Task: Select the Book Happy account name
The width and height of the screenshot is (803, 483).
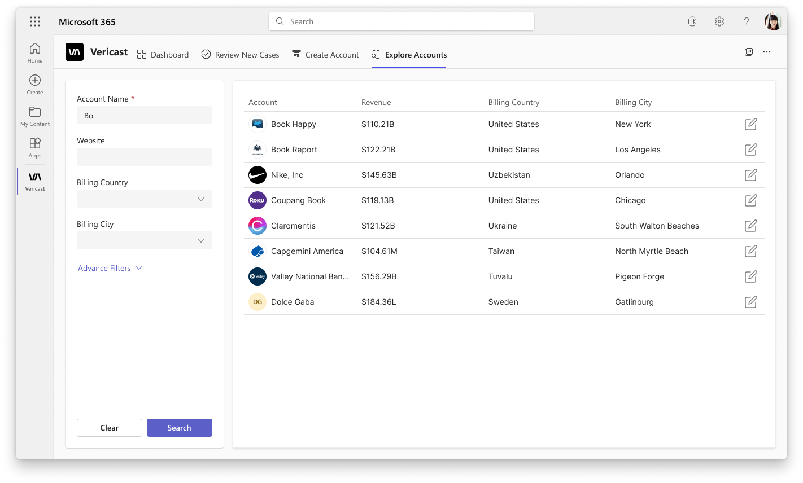Action: tap(294, 124)
